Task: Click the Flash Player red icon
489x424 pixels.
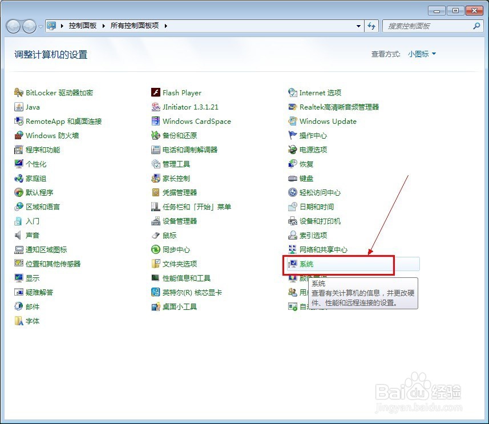Action: click(x=156, y=92)
